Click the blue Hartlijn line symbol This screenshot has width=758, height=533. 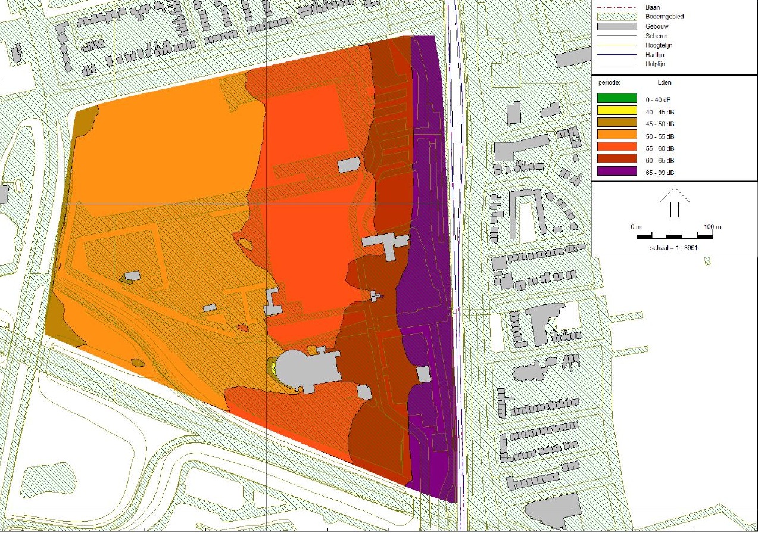(616, 55)
